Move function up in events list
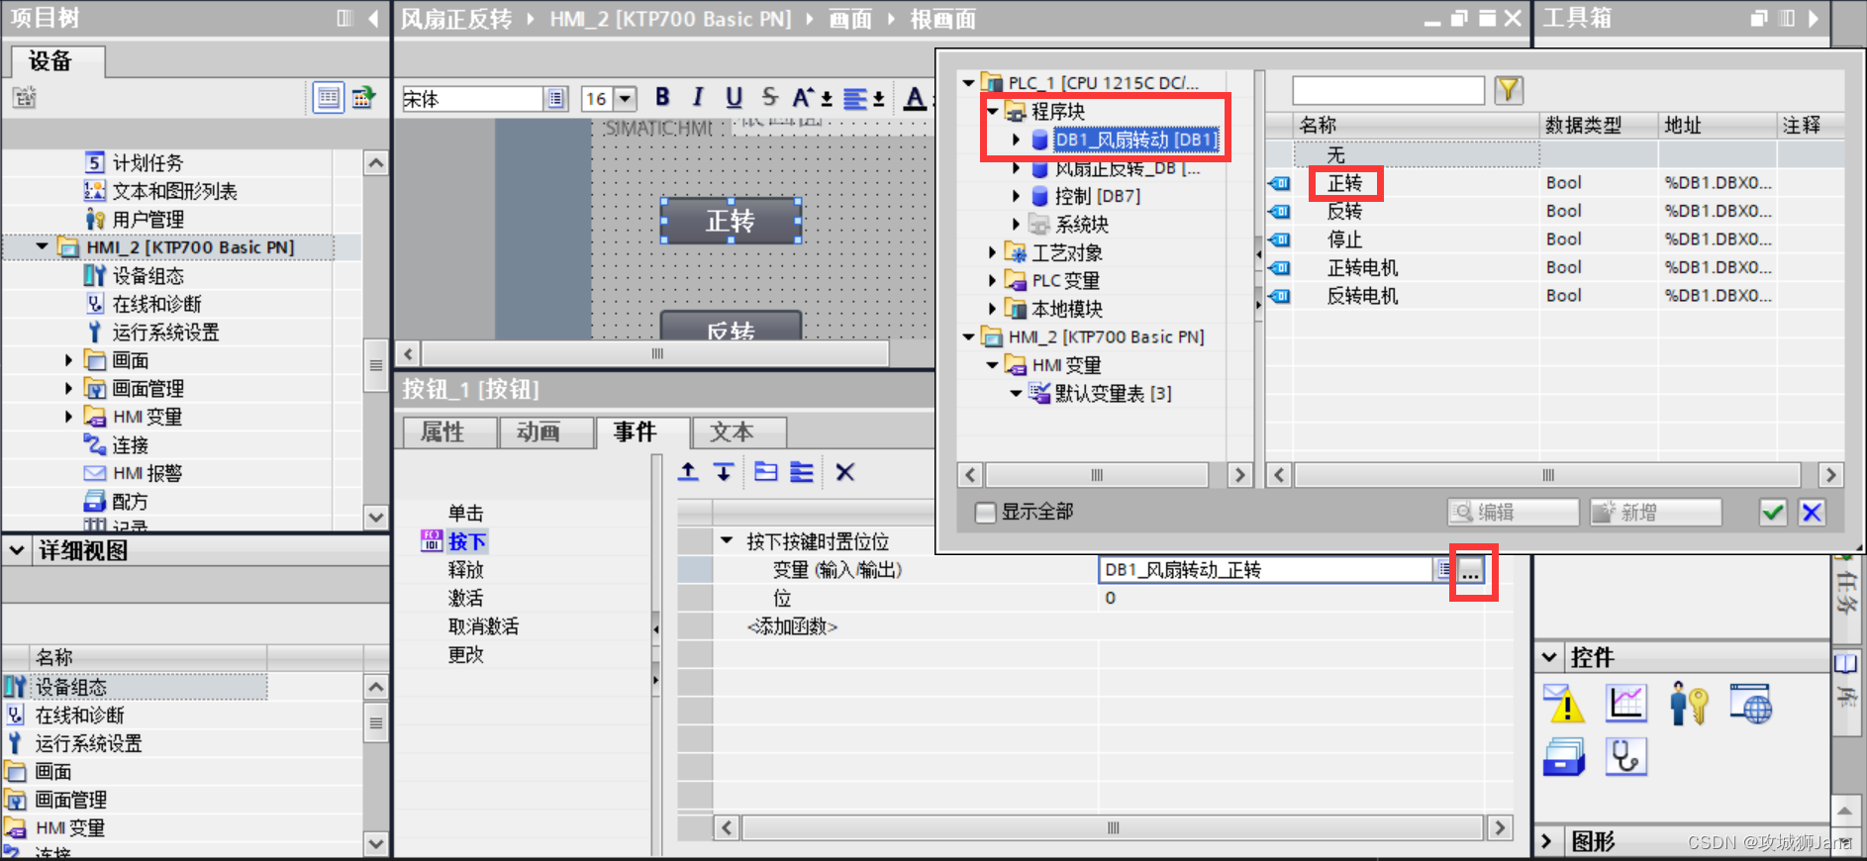This screenshot has height=861, width=1867. [x=688, y=472]
